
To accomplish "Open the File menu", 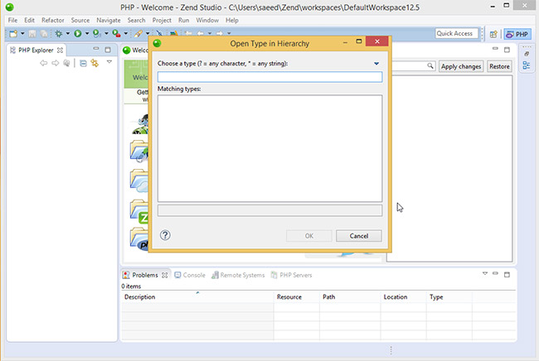I will pyautogui.click(x=12, y=20).
